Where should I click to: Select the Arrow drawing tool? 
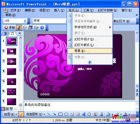(x=54, y=114)
